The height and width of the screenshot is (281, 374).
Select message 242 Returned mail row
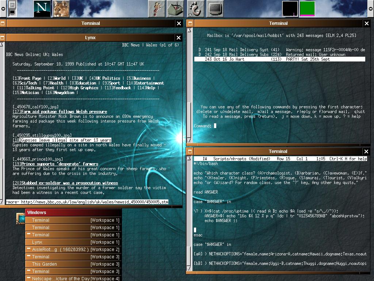[279, 55]
